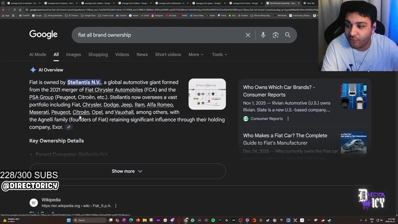Expand AI Overview with Show more
The image size is (398, 224).
[127, 171]
